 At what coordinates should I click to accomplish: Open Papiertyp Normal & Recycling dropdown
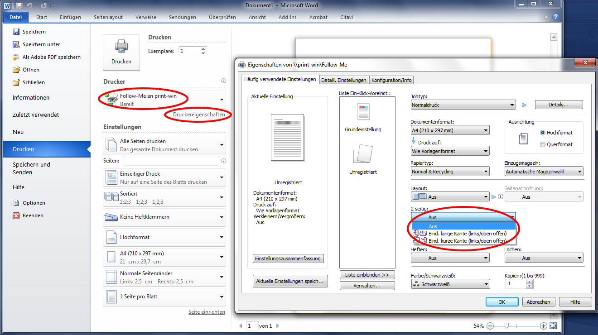[450, 172]
